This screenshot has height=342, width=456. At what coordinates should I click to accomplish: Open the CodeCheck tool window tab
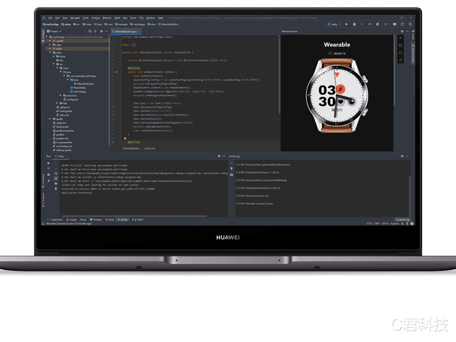55,220
